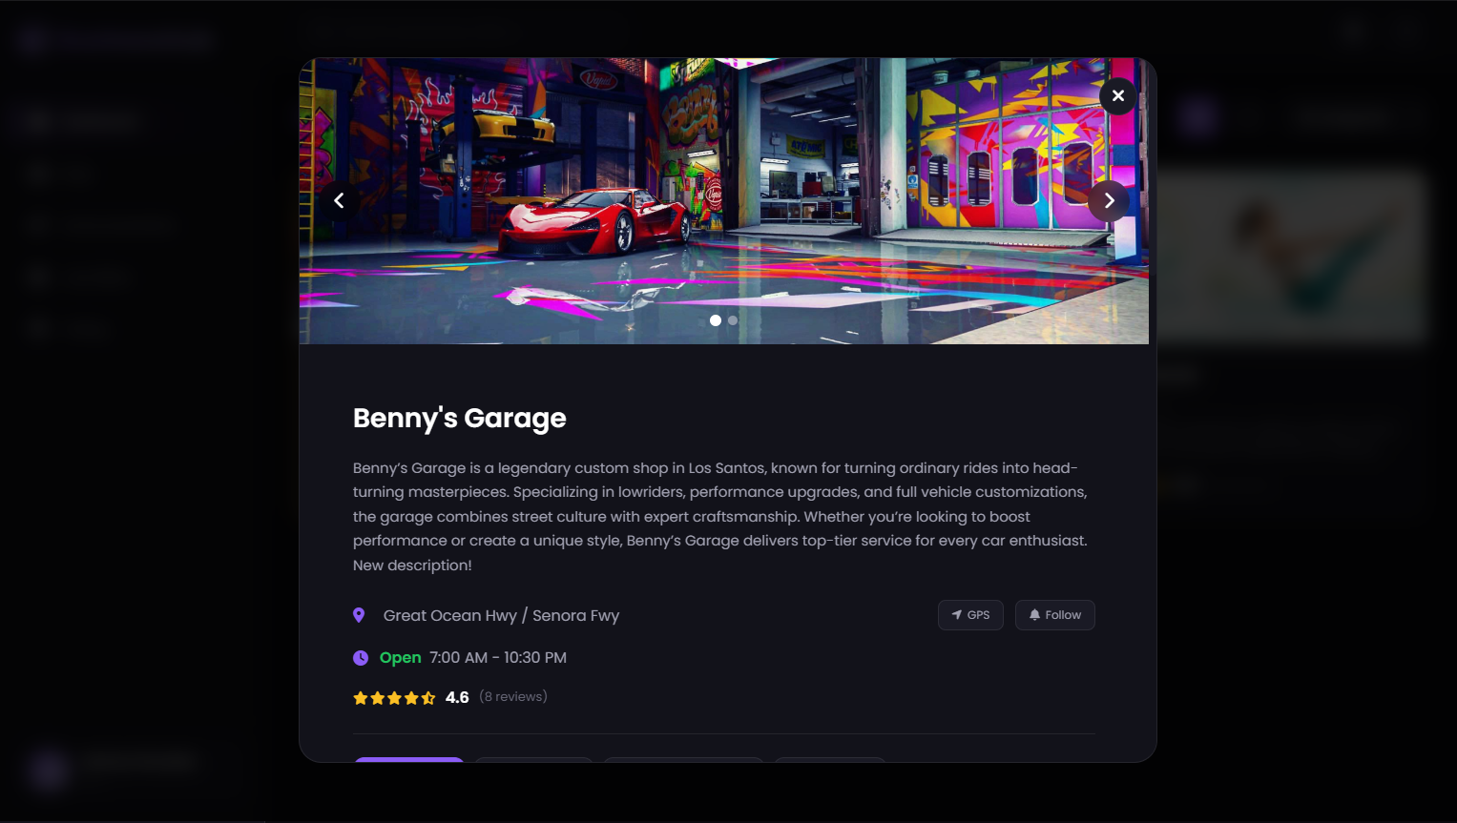Screen dimensions: 1457x823
Task: Set GPS route to Benny's Garage
Action: (970, 615)
